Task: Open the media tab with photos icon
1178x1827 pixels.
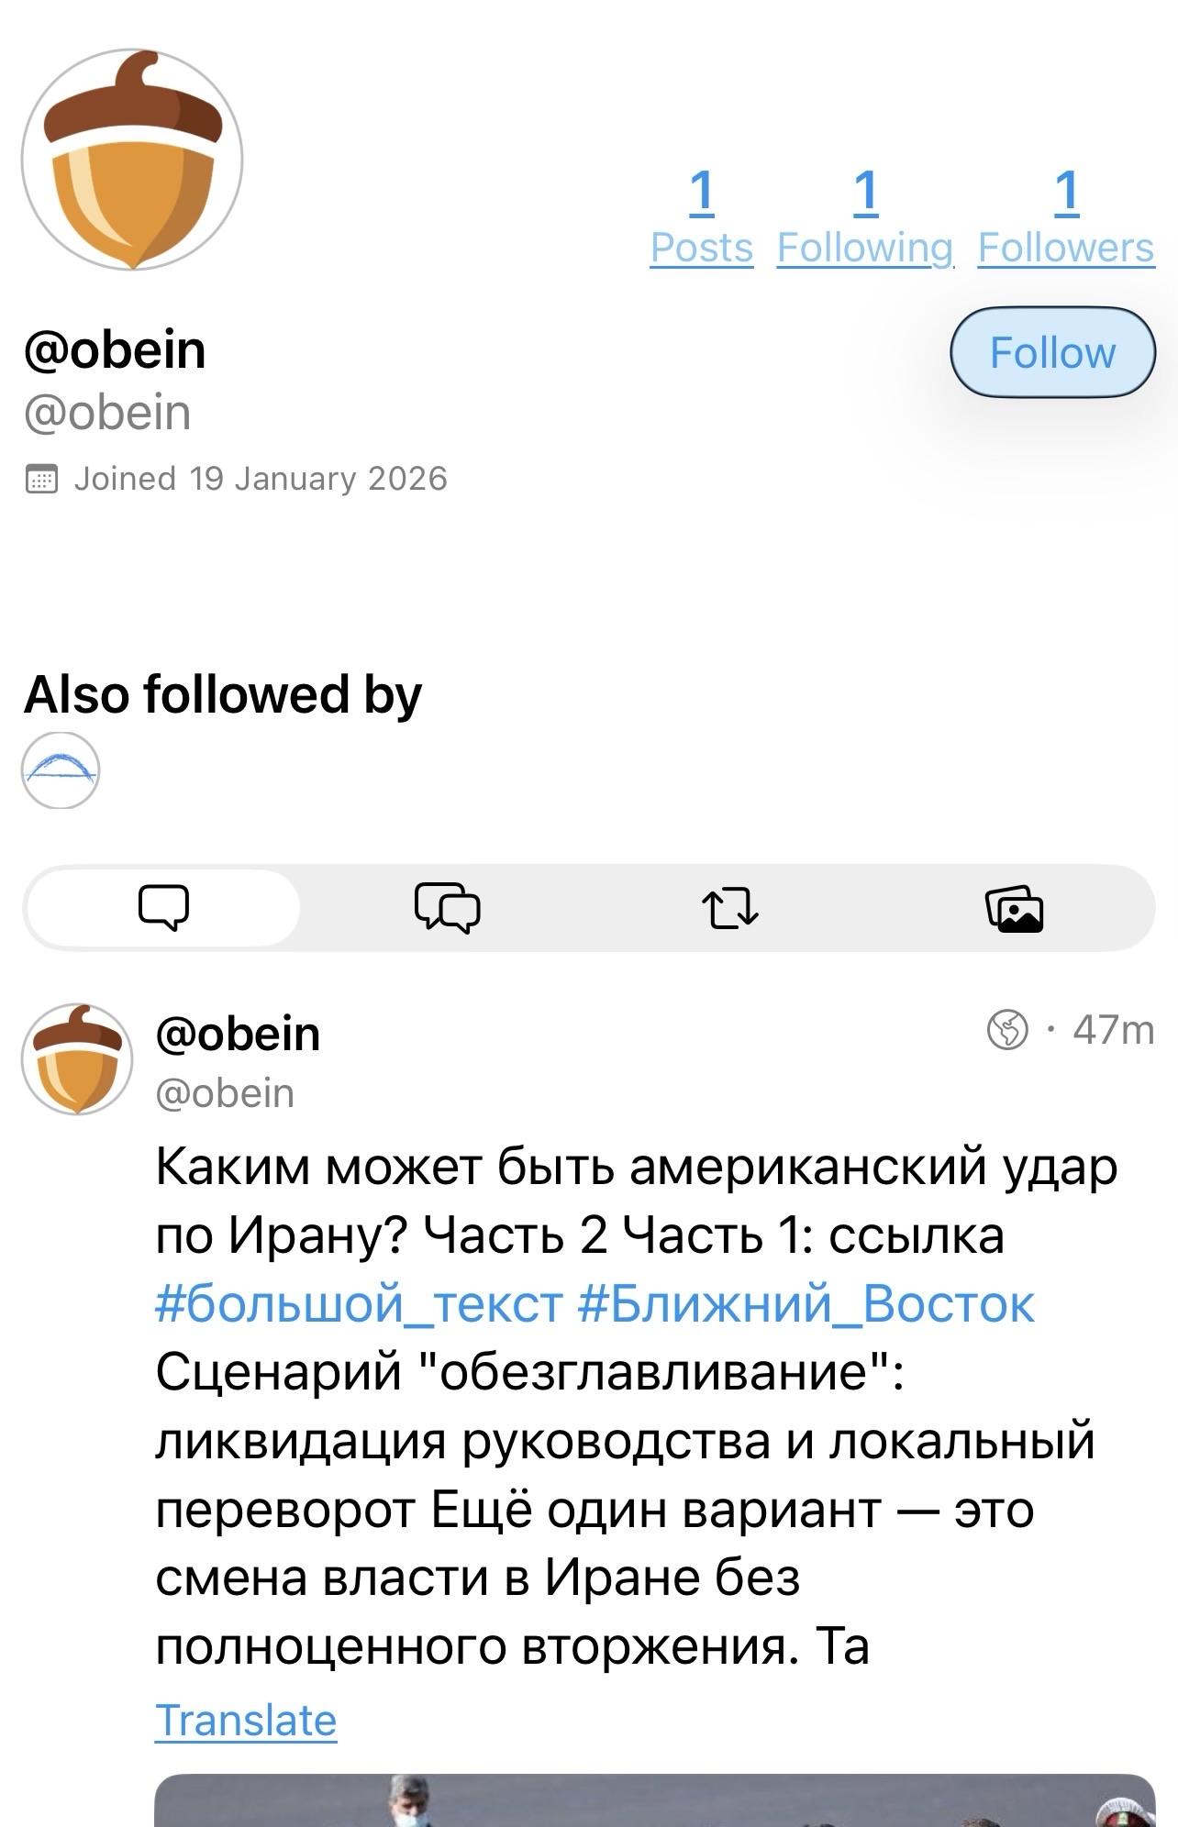Action: 1014,908
